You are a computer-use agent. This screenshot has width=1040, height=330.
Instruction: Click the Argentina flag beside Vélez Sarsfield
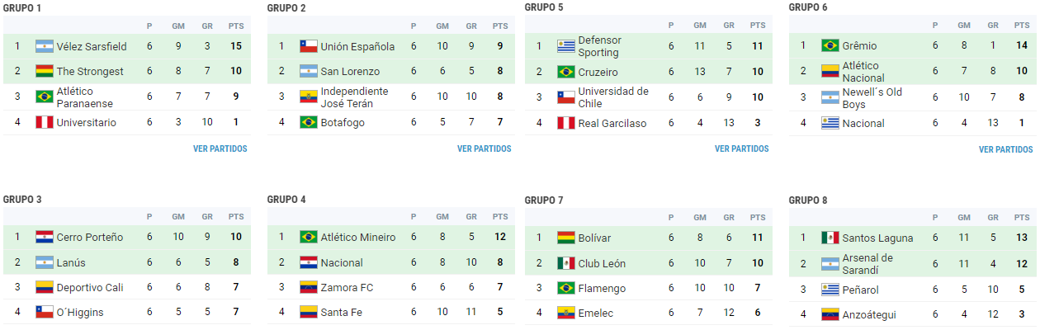(x=45, y=46)
